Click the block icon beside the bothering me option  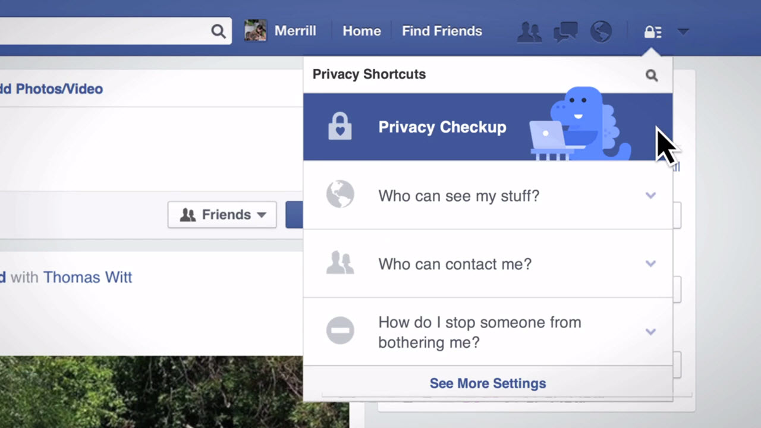tap(340, 332)
